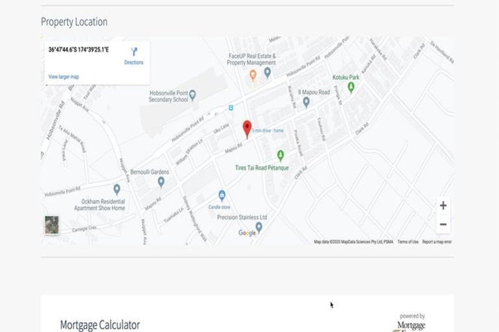Select the 8 Mapou Road marker
This screenshot has height=332, width=499.
point(306,102)
